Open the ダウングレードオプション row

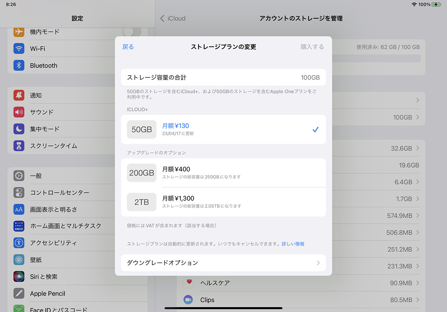[x=223, y=263]
